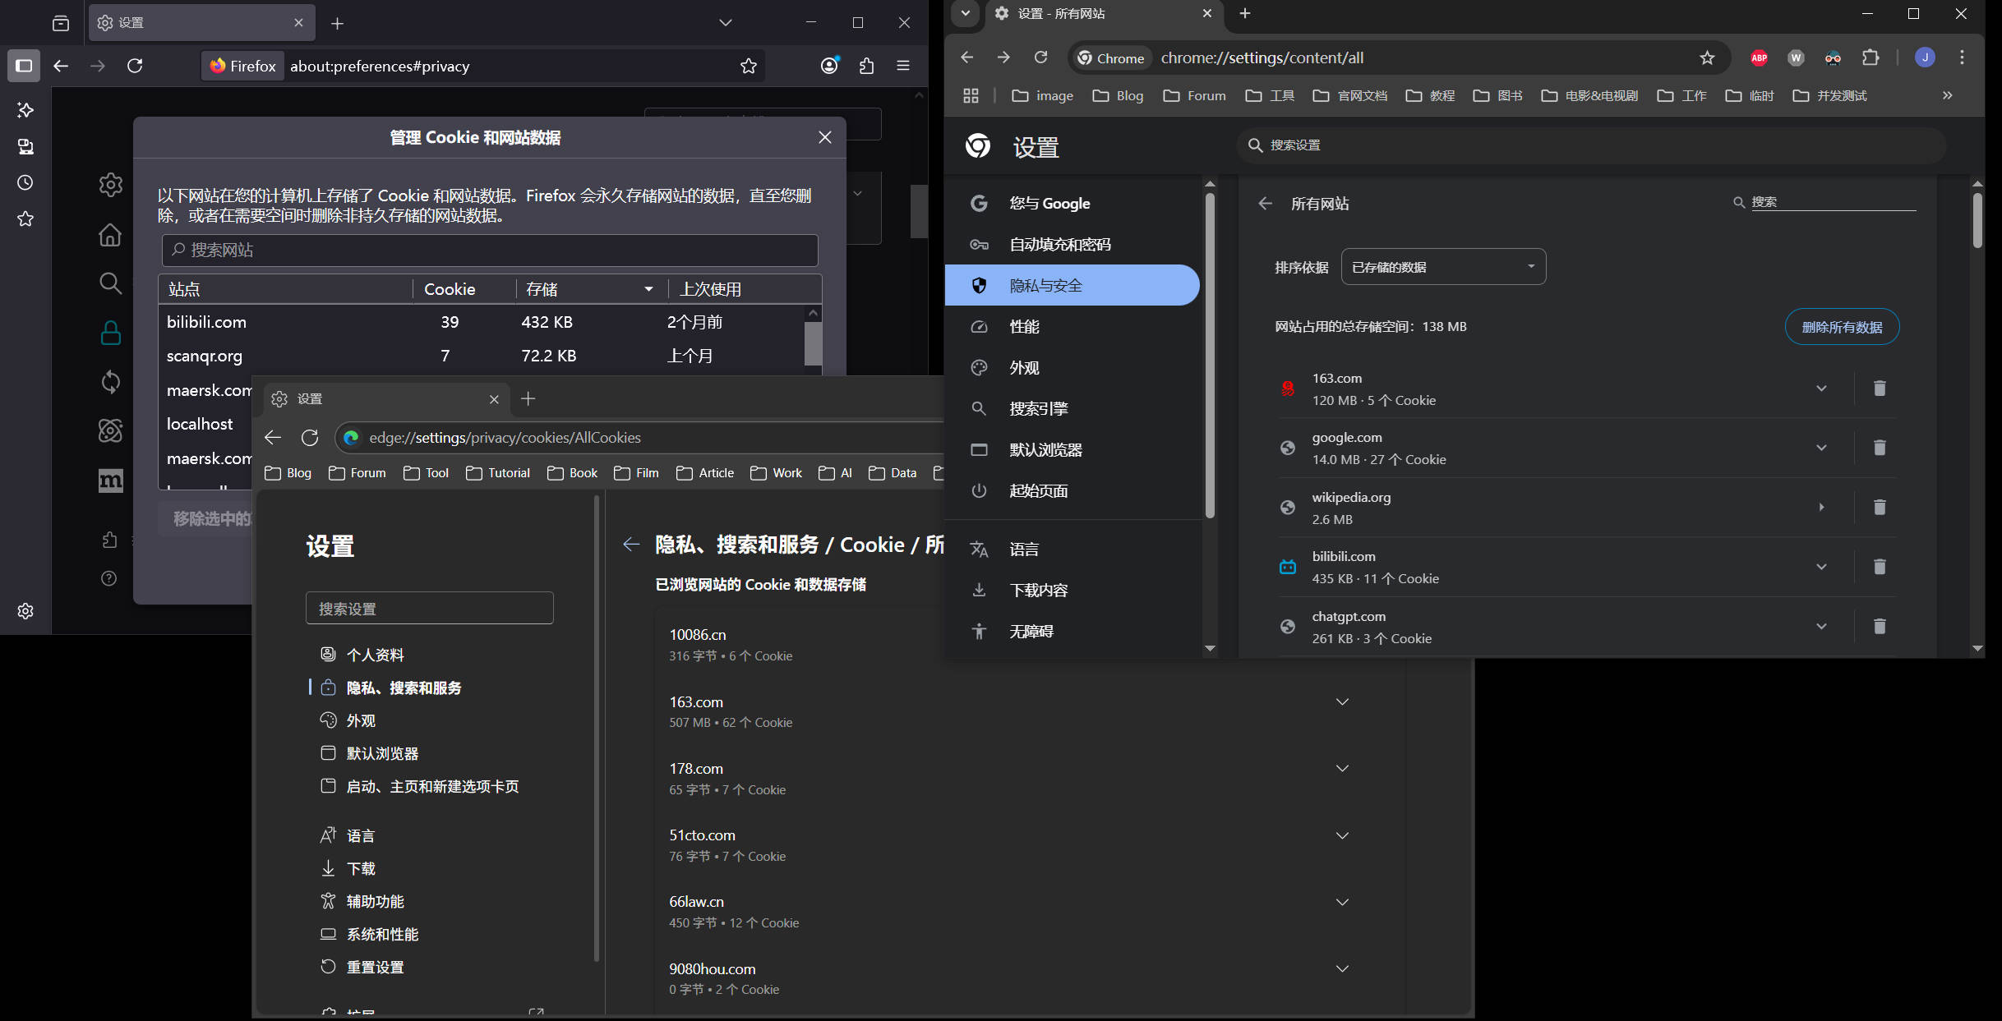Go back from Edge Cookie breadcrumb arrow
Screen dimensions: 2002x1021
point(631,545)
